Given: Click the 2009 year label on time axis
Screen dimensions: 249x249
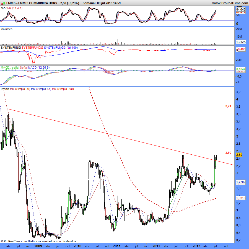Looking at the screenshot, I should click(x=38, y=246).
